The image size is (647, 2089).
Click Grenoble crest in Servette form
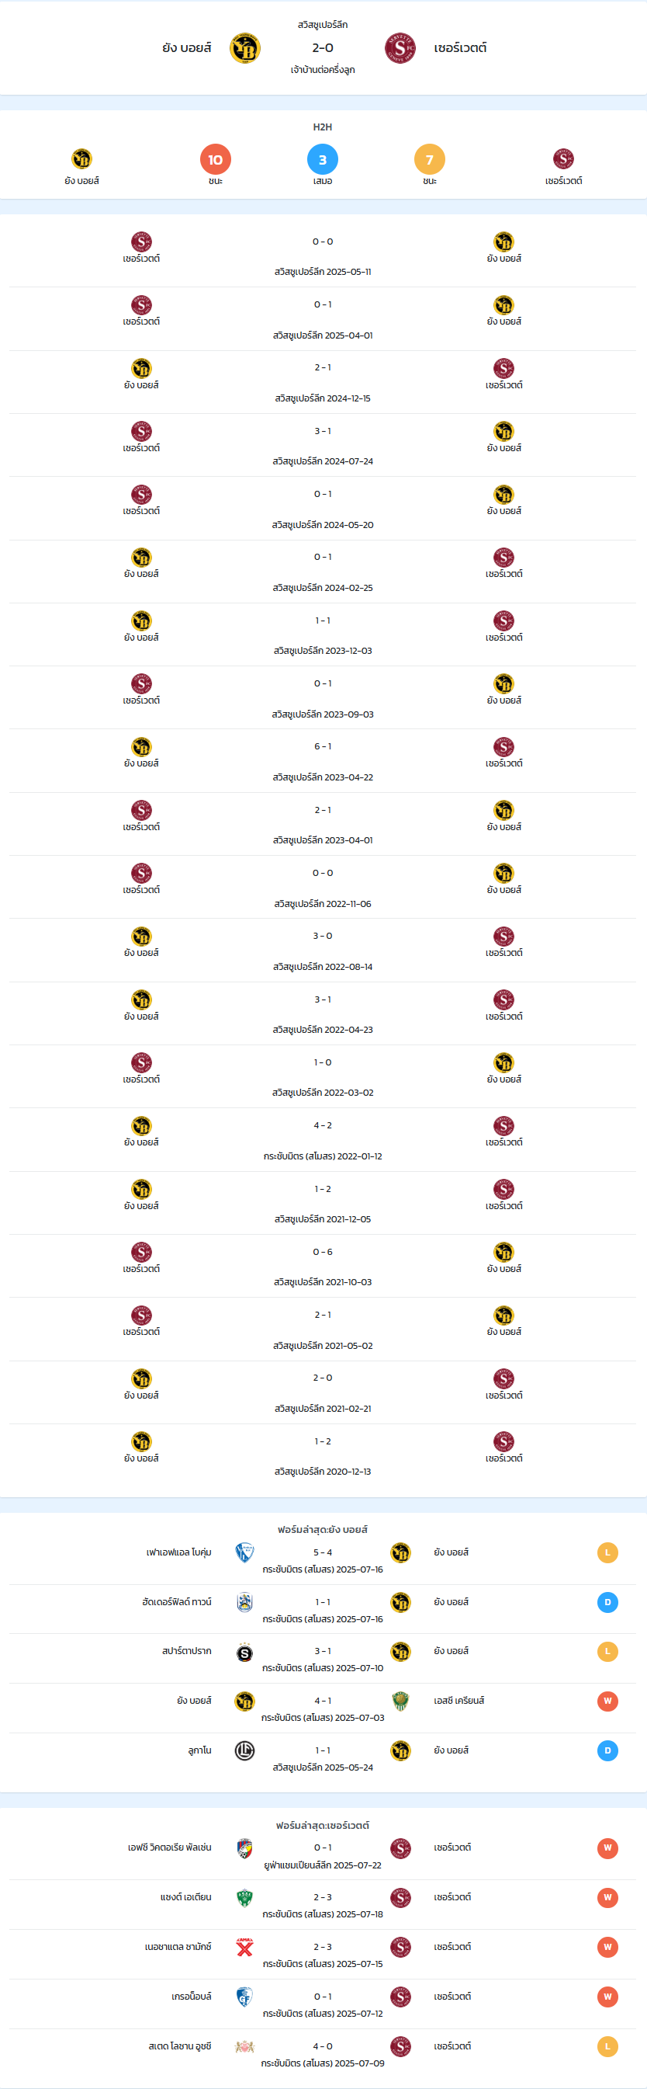pyautogui.click(x=244, y=1997)
